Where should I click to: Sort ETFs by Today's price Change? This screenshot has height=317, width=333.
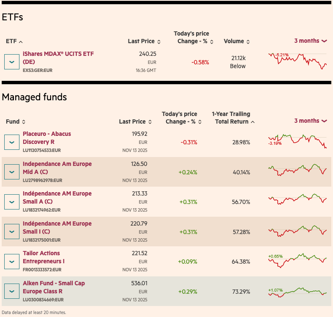tap(212, 41)
